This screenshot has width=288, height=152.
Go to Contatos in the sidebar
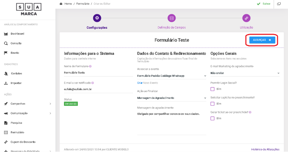pyautogui.click(x=16, y=74)
